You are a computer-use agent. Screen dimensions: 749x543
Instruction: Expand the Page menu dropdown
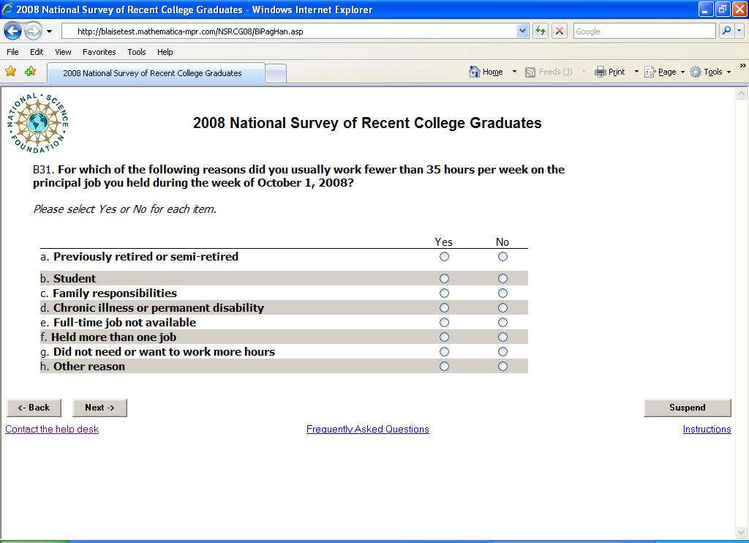[682, 72]
